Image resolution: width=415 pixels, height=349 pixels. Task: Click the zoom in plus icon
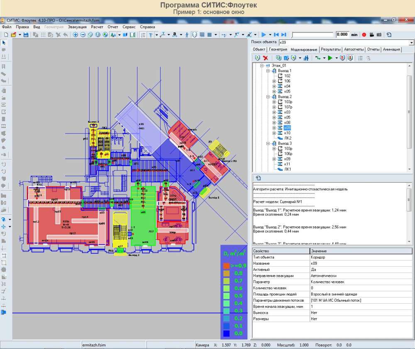coord(76,35)
